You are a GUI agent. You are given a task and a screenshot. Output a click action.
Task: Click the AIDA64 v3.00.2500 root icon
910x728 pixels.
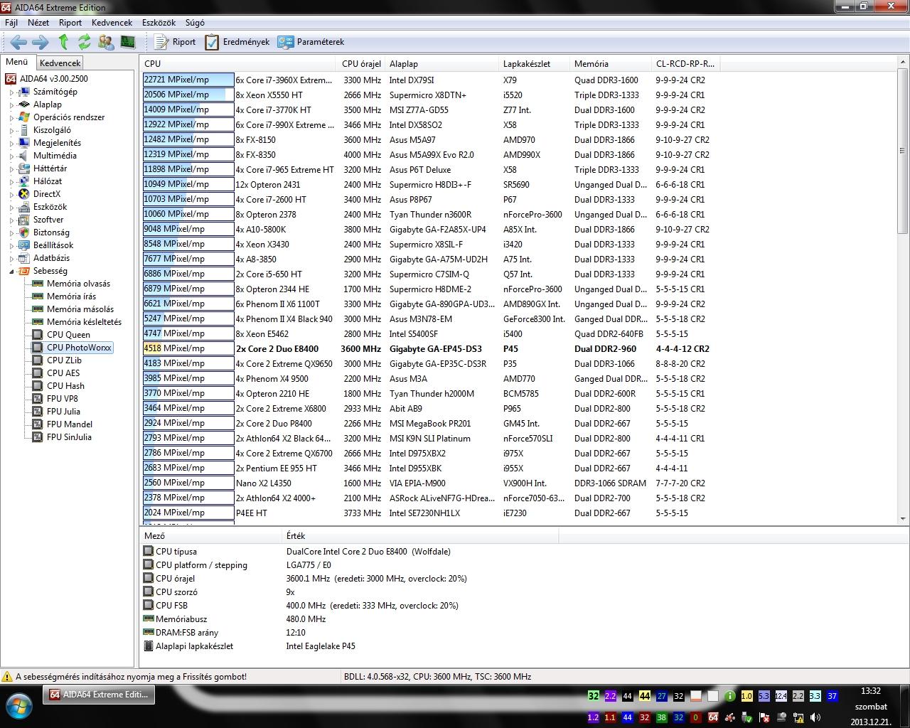[x=11, y=79]
